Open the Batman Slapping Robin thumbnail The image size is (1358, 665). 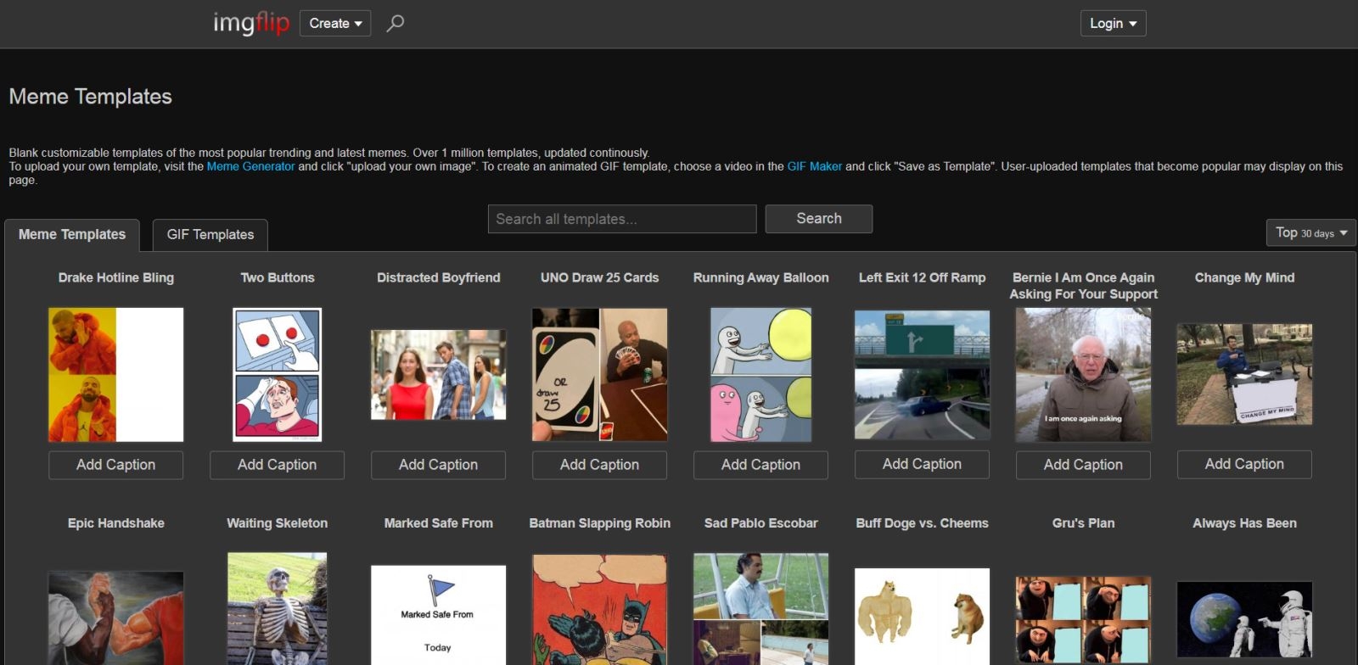point(600,610)
